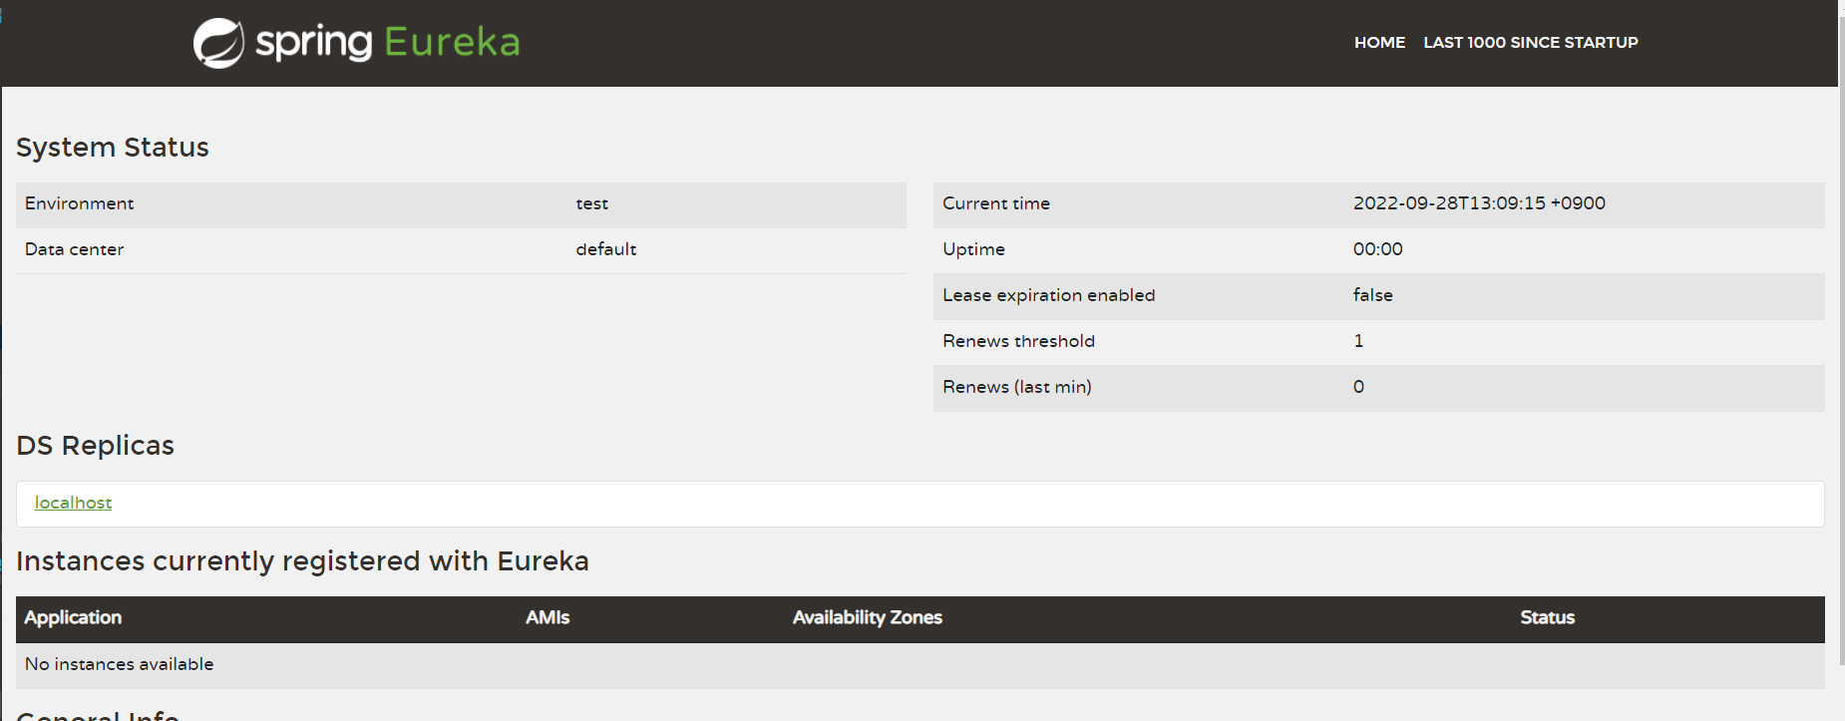Select the 'No instances available' row
Screen dimensions: 1845x721
(x=921, y=665)
